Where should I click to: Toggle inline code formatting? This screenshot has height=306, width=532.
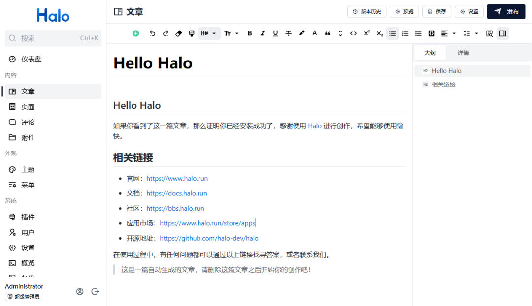pyautogui.click(x=353, y=33)
